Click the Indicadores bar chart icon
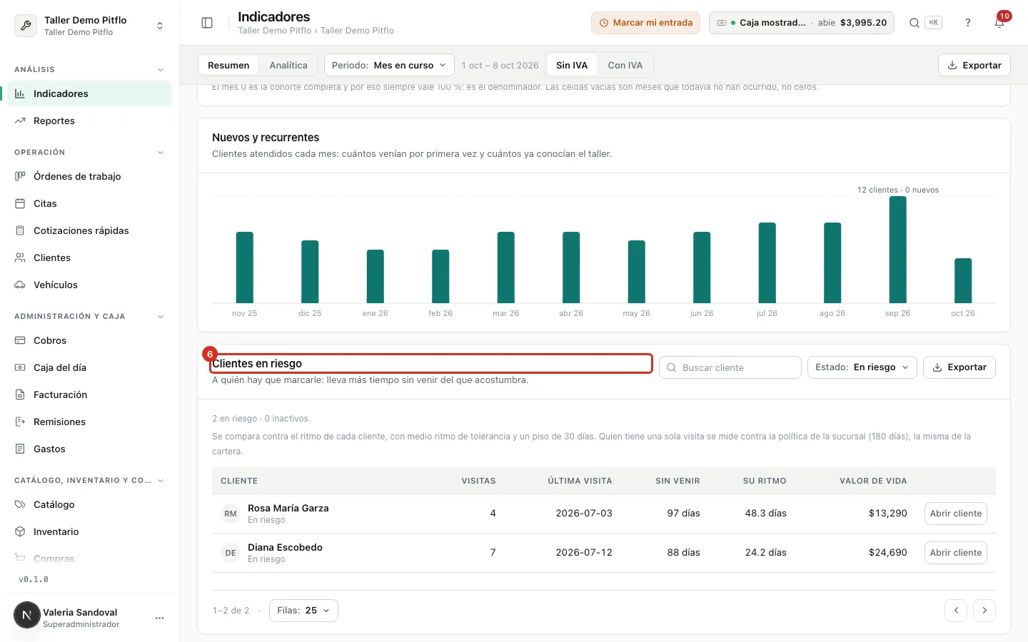1028x642 pixels. 20,93
